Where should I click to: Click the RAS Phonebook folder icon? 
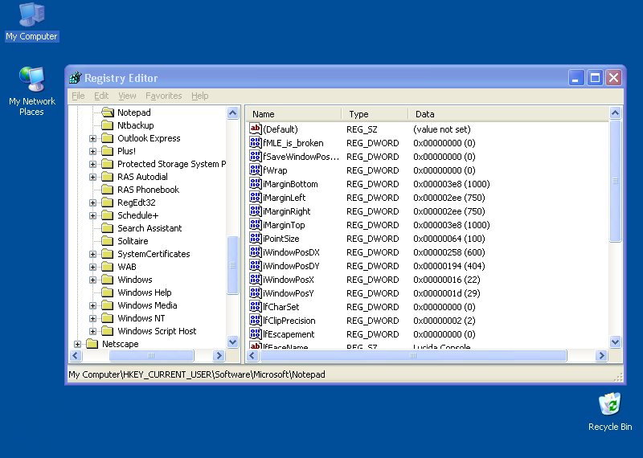tap(108, 190)
